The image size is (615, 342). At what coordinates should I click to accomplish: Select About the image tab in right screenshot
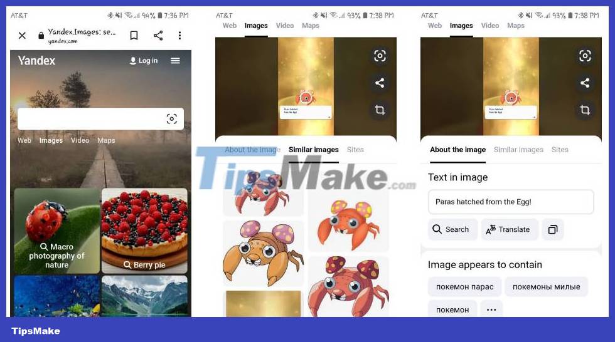[457, 150]
